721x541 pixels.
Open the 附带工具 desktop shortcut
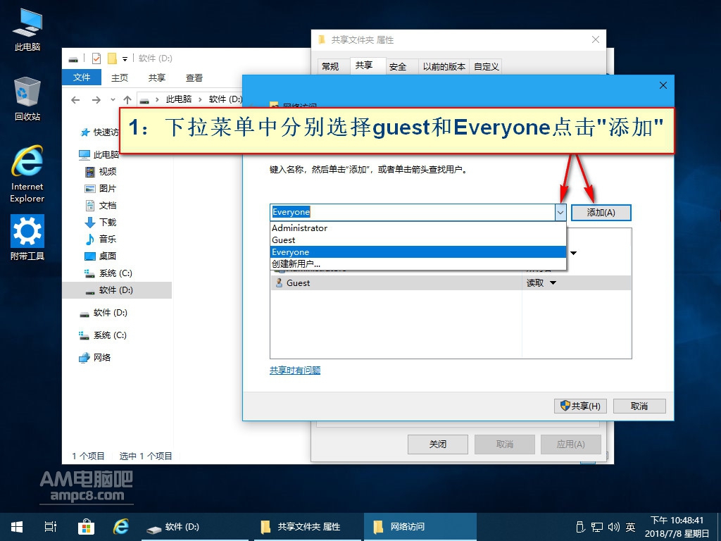coord(27,237)
